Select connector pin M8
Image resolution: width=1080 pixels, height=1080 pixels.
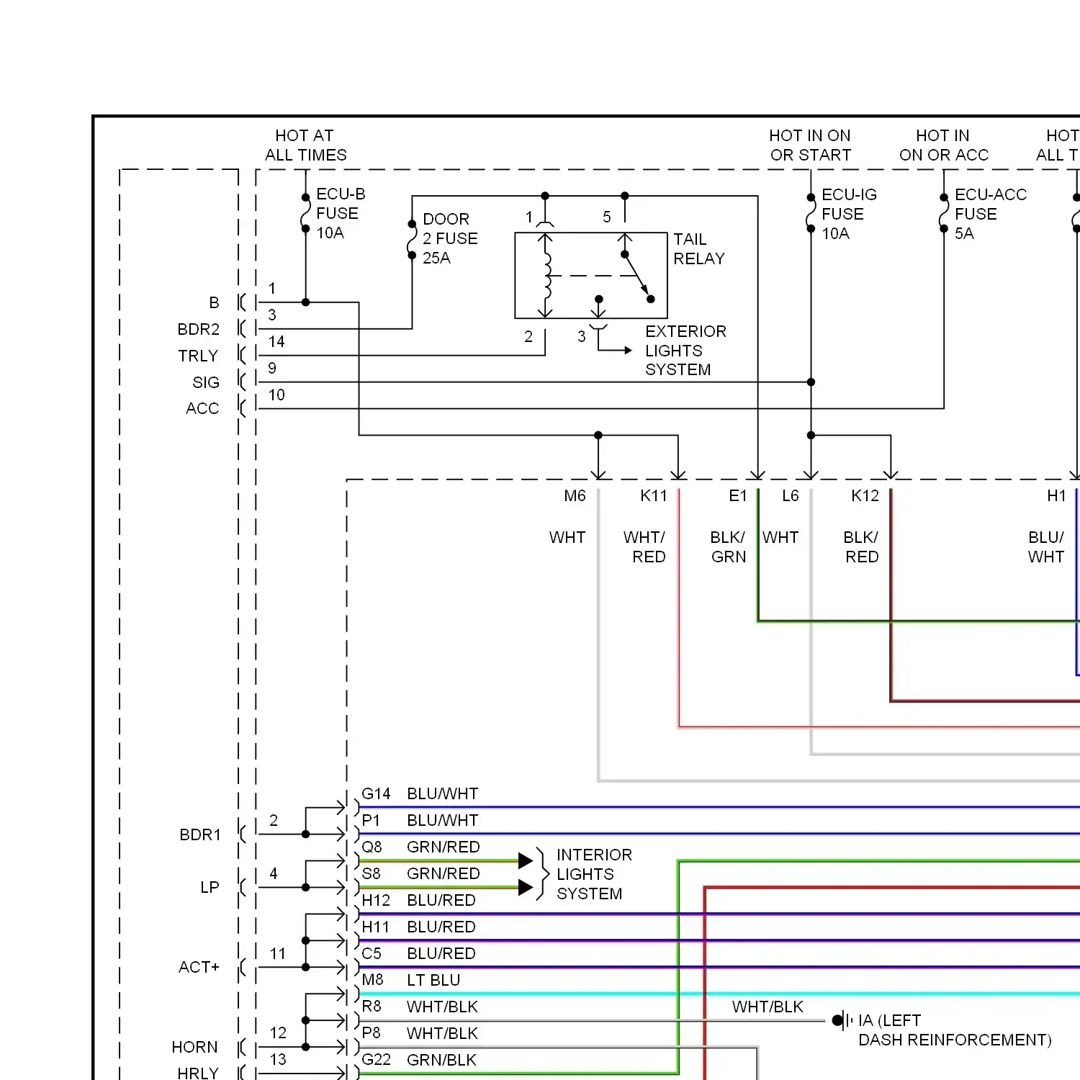(x=372, y=979)
